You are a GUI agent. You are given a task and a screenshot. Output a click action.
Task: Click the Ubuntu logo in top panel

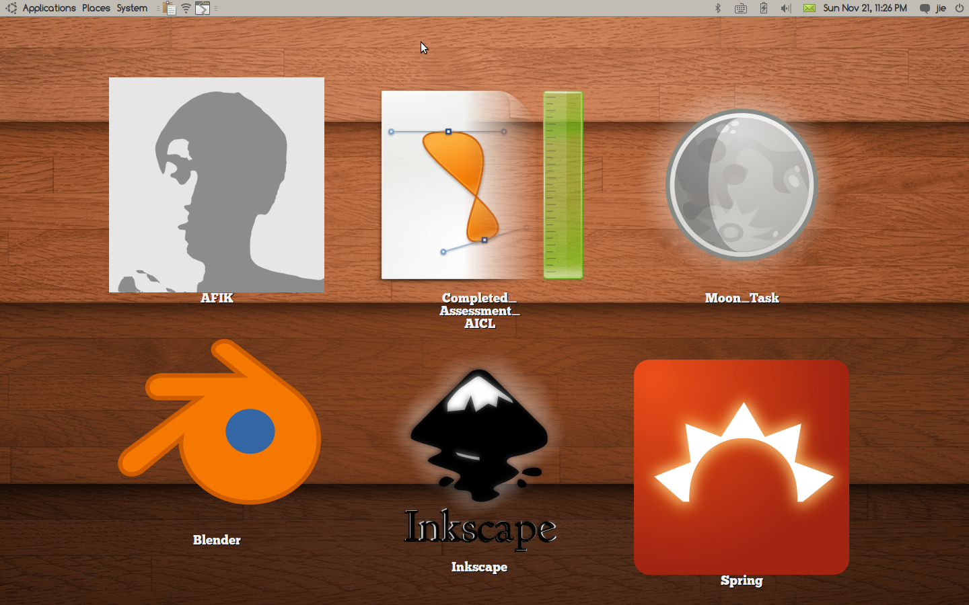tap(11, 8)
